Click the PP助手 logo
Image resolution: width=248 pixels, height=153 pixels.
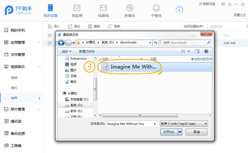[18, 10]
